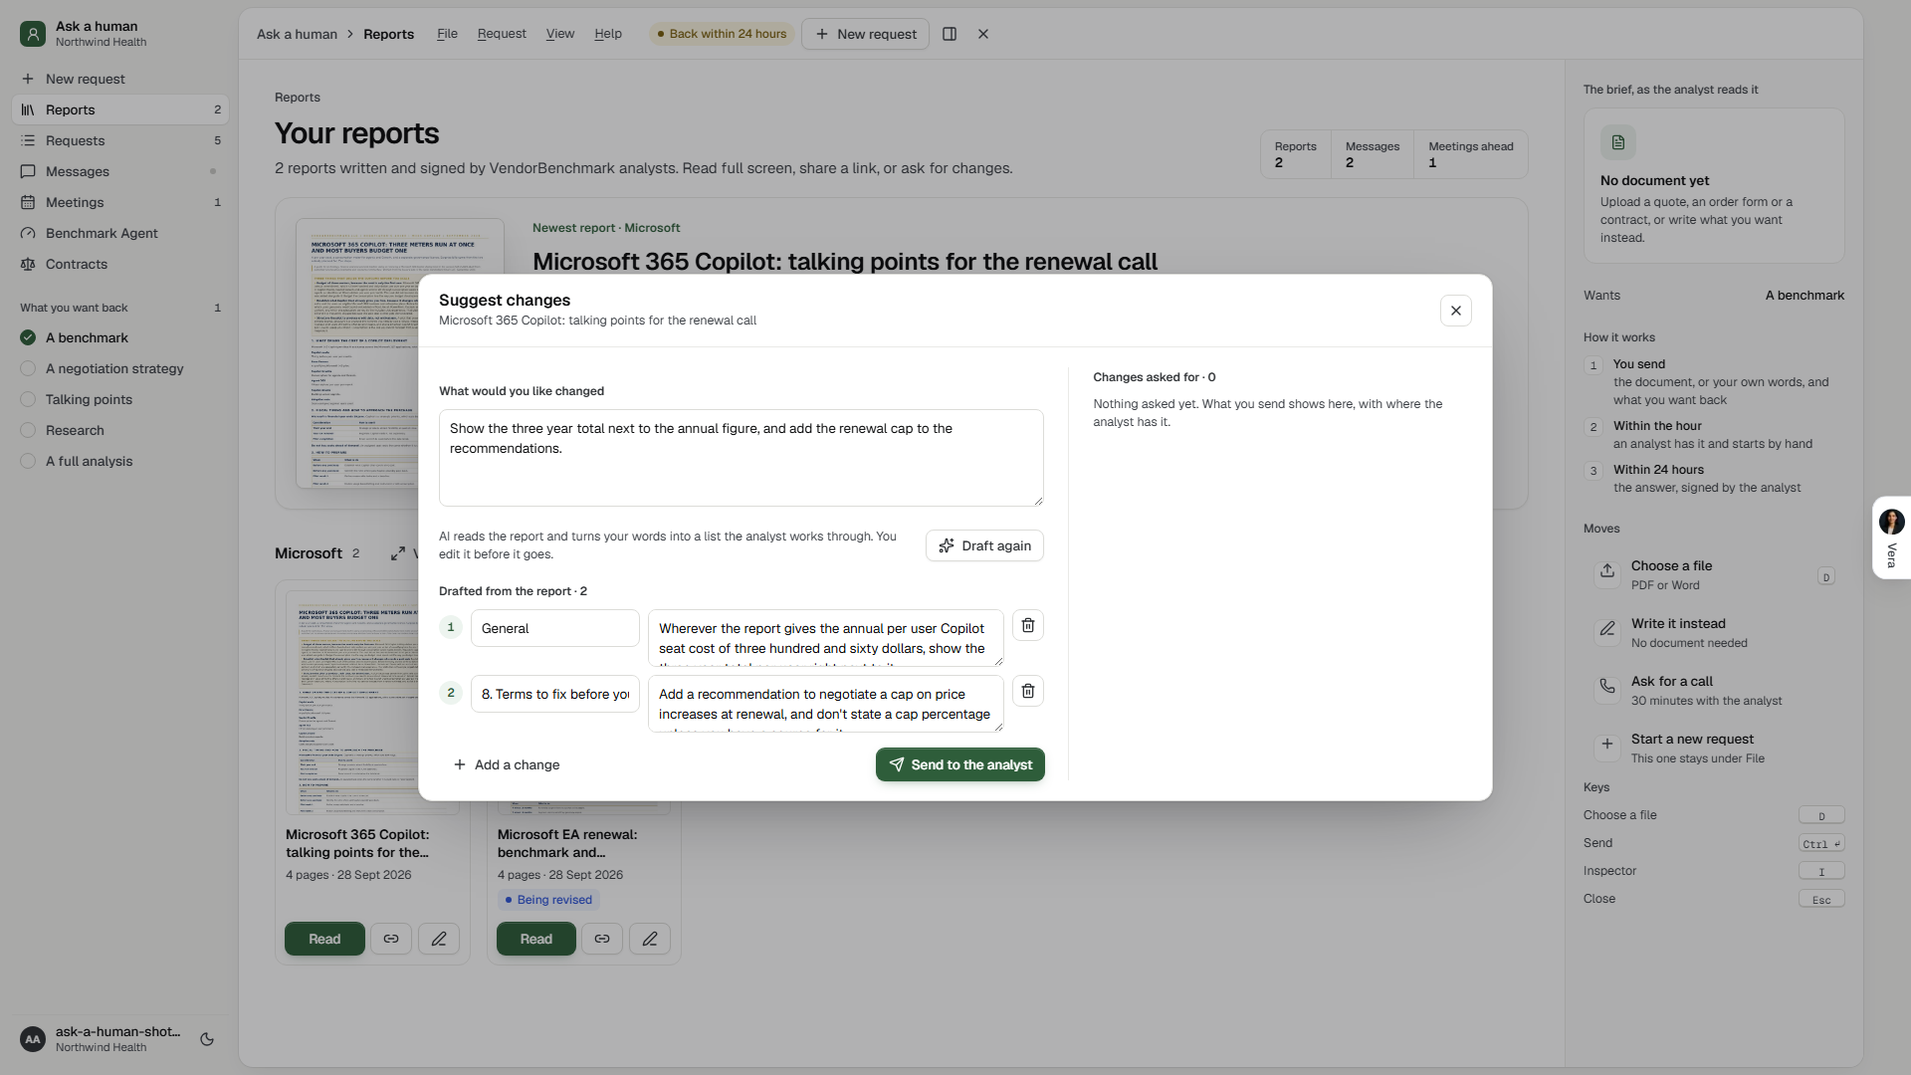Click the Draft again button
Viewport: 1911px width, 1075px height.
984,545
